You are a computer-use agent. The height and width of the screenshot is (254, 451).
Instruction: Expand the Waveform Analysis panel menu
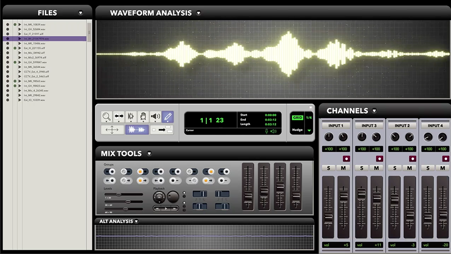199,13
